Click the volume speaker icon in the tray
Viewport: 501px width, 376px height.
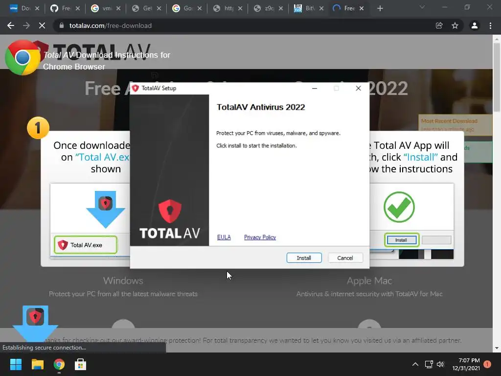click(x=440, y=364)
